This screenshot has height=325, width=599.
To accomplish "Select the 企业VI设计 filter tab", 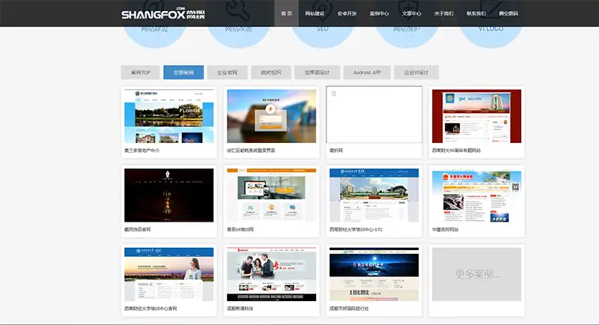I will (416, 73).
